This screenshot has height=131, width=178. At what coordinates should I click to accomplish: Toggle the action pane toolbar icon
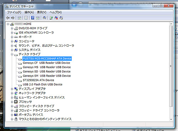point(38,18)
